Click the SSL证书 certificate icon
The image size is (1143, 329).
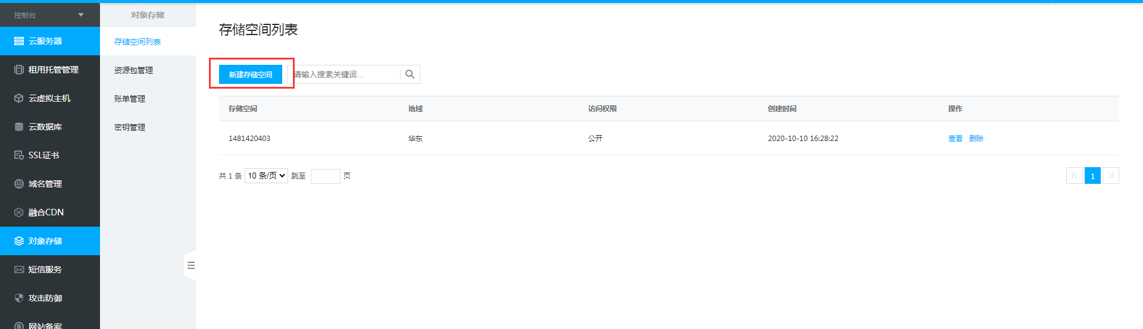19,155
